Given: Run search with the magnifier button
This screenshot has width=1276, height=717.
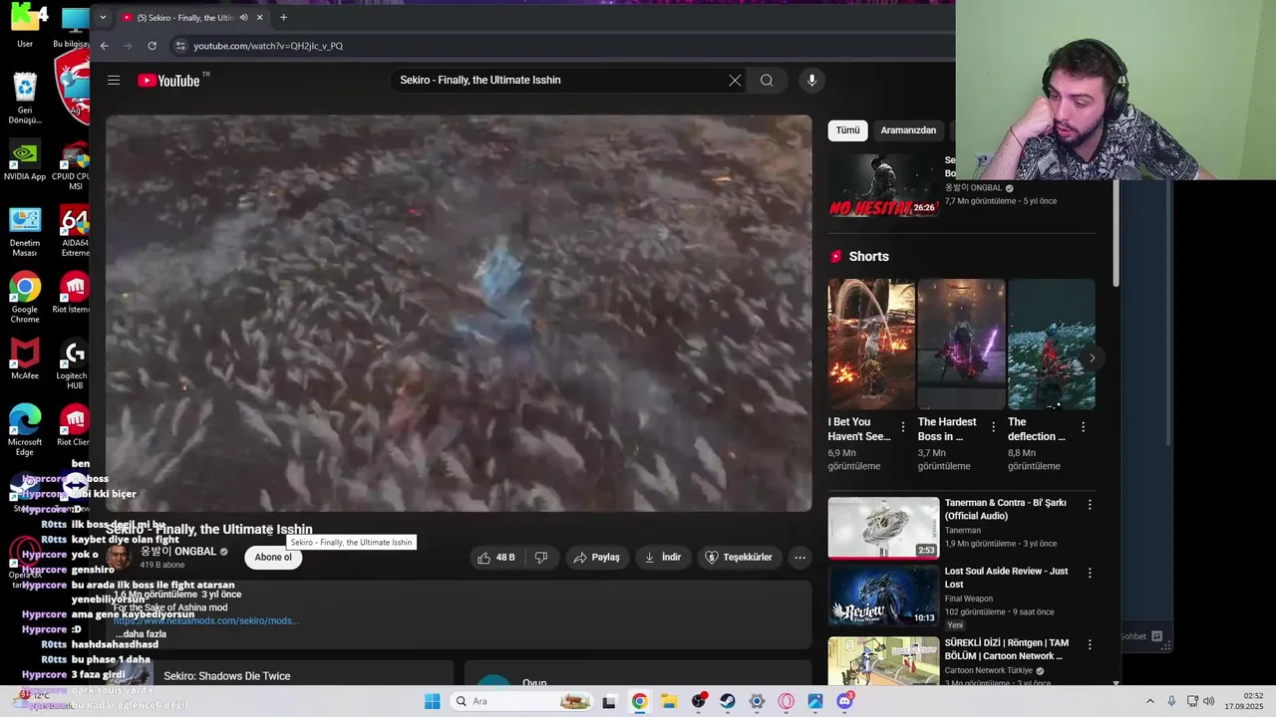Looking at the screenshot, I should 767,81.
